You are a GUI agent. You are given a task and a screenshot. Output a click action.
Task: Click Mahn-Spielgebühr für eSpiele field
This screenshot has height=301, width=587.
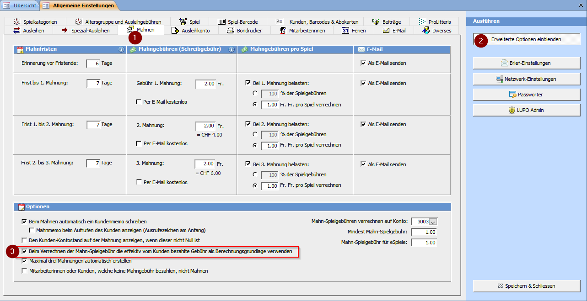pos(424,243)
